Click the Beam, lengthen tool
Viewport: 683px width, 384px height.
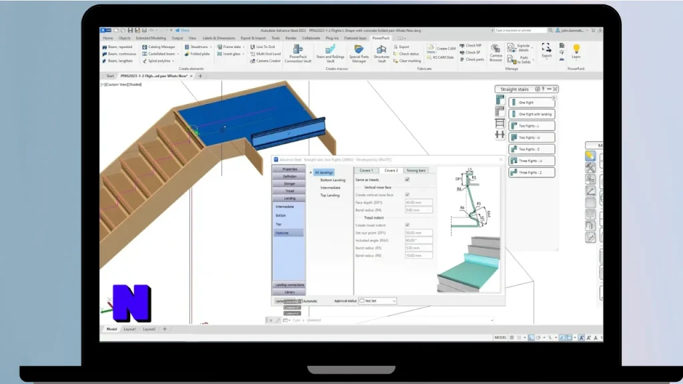coord(117,61)
